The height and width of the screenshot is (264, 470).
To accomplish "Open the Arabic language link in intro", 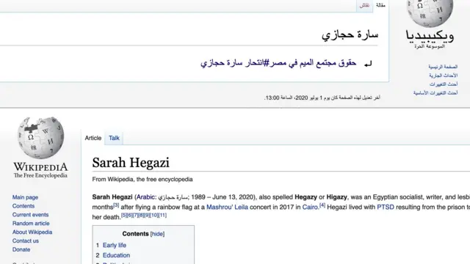I will (x=145, y=197).
